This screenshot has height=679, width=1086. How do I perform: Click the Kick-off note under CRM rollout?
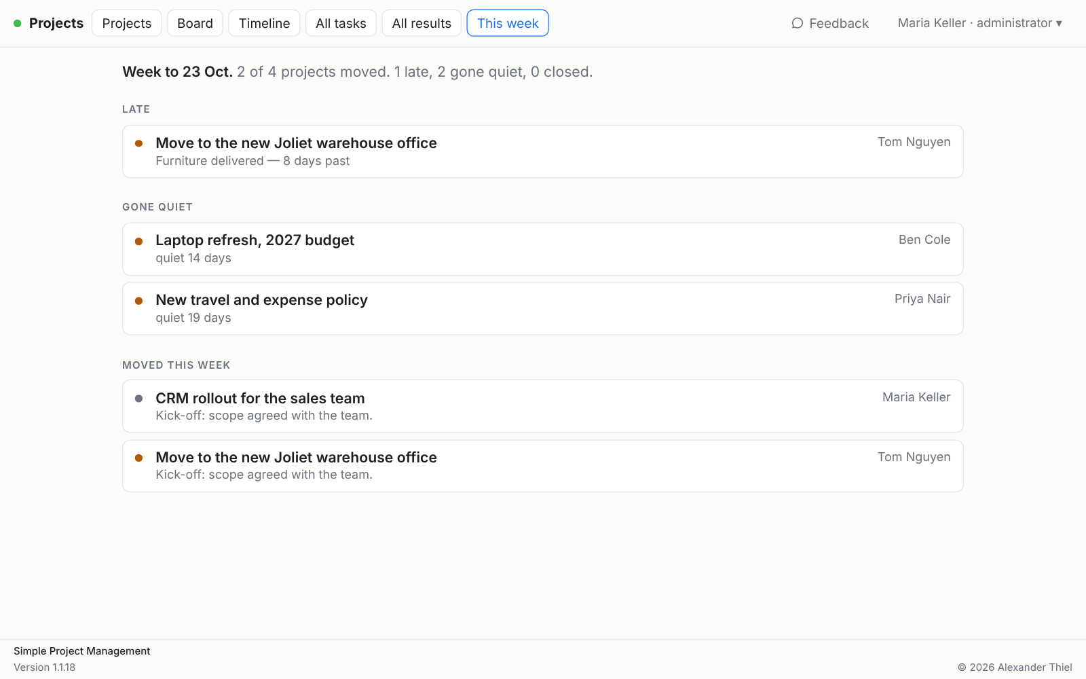(264, 416)
